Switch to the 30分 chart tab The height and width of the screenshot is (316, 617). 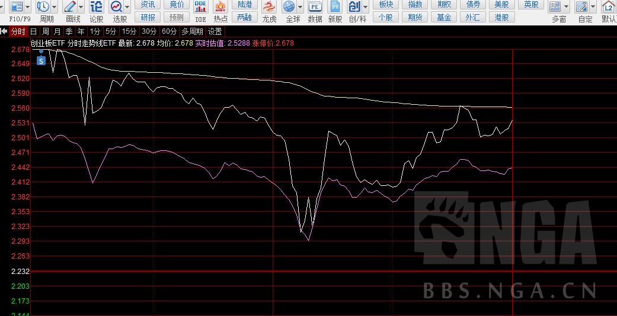149,31
